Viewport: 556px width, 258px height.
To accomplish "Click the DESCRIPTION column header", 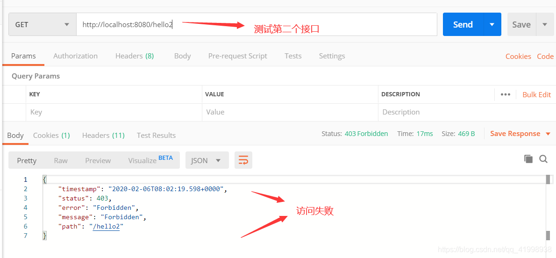I will [x=401, y=94].
